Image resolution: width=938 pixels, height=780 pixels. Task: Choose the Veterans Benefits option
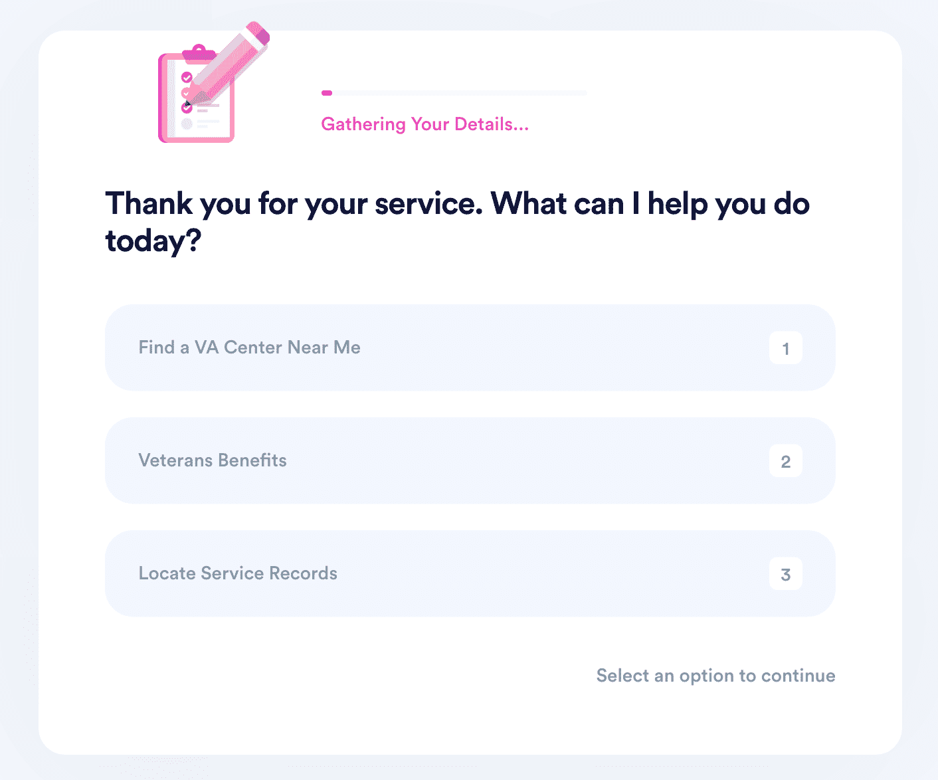(x=470, y=460)
